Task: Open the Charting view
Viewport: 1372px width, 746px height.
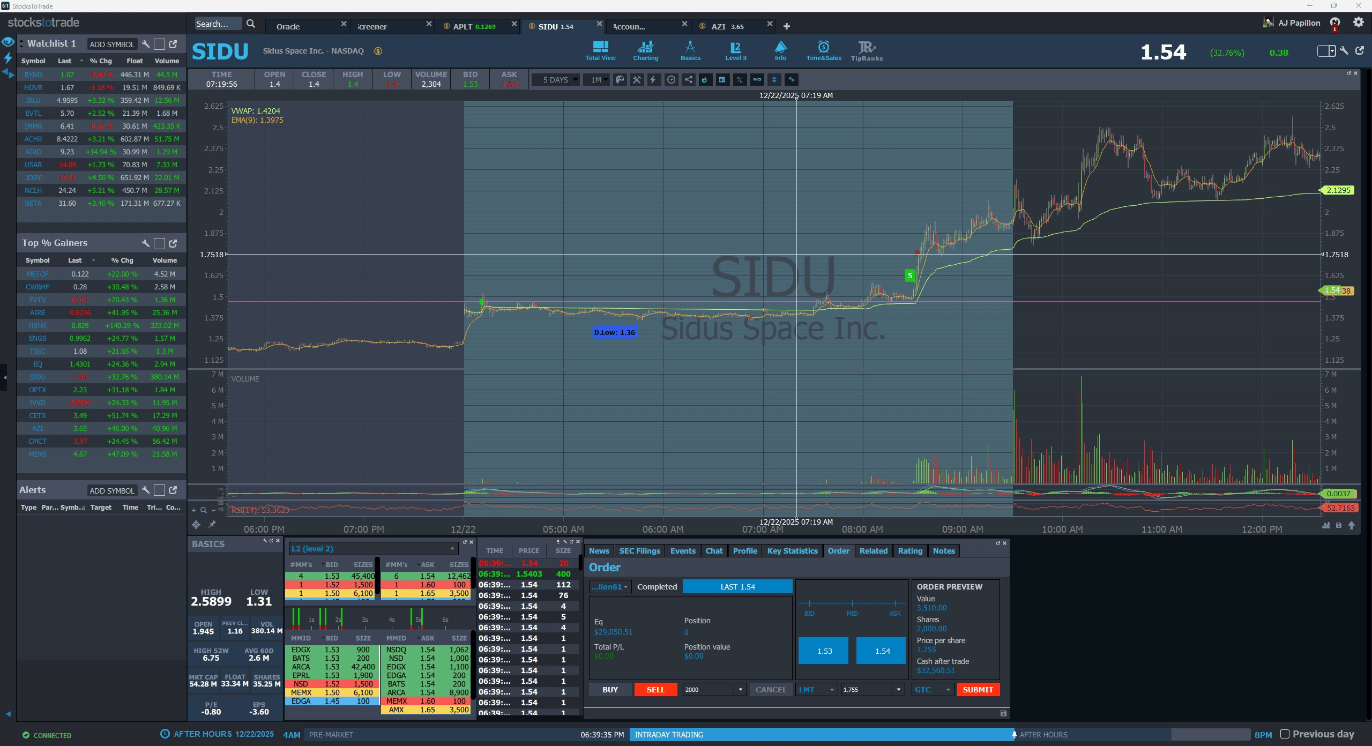Action: tap(645, 51)
